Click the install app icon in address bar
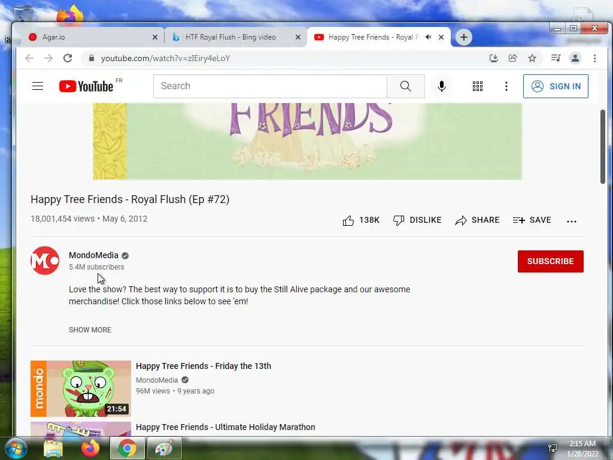Viewport: 613px width, 460px height. pyautogui.click(x=494, y=58)
